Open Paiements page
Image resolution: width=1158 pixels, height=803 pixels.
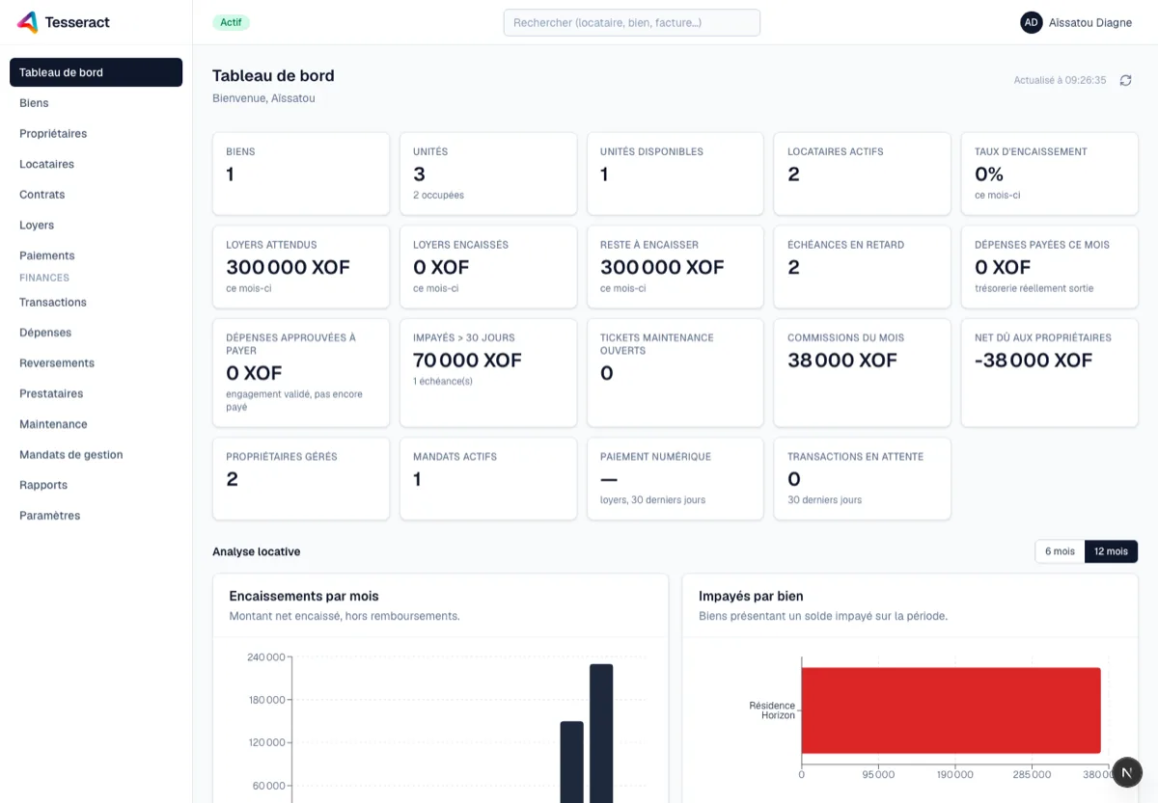click(96, 255)
